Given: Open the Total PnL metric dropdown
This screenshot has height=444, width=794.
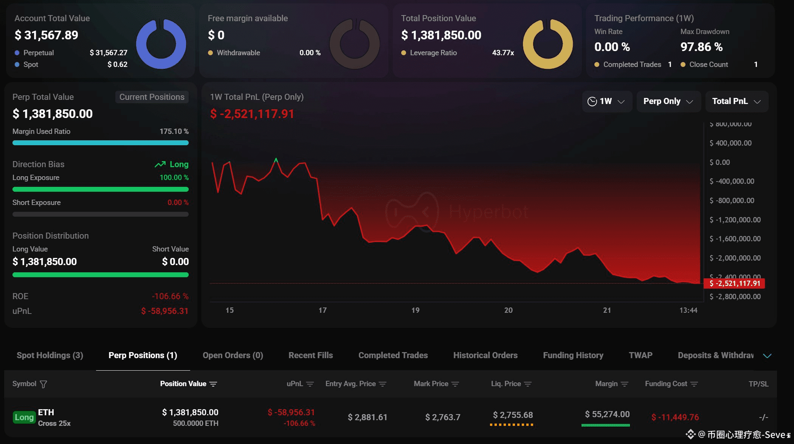Looking at the screenshot, I should (x=736, y=101).
